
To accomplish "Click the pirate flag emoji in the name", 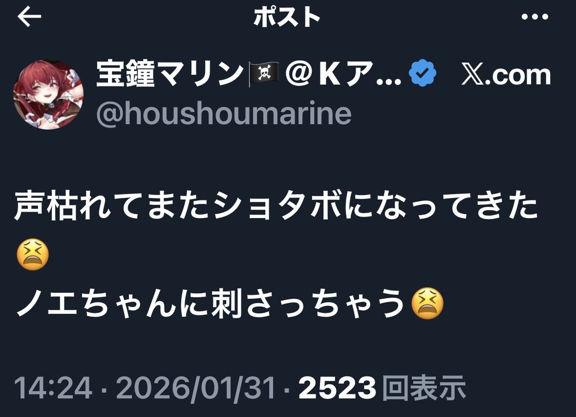I will 264,74.
